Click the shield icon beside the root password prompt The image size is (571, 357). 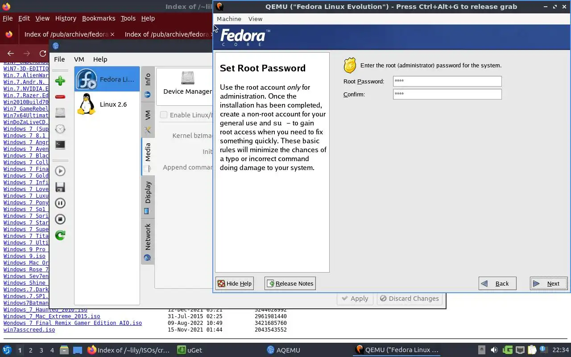click(x=350, y=65)
